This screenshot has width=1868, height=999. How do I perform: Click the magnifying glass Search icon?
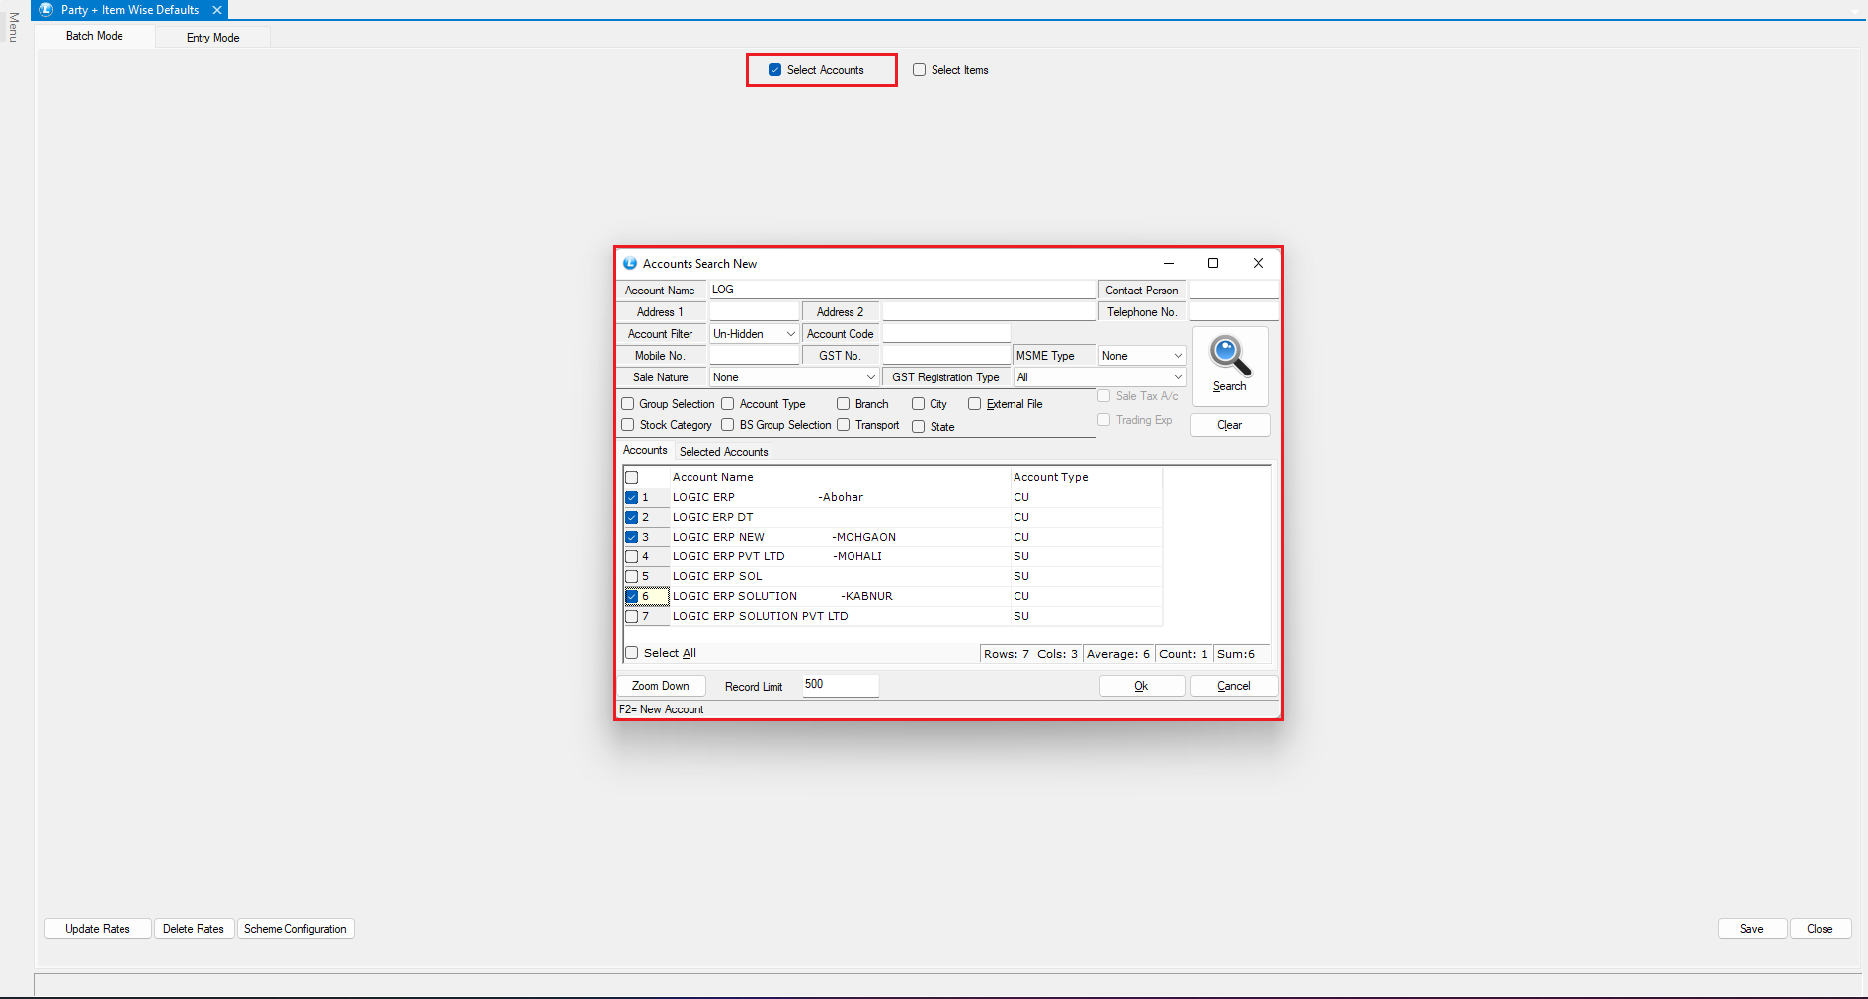tap(1230, 357)
